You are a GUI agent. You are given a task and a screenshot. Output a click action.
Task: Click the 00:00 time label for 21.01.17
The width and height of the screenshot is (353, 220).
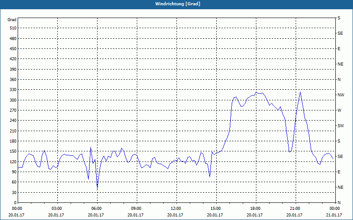(x=334, y=209)
